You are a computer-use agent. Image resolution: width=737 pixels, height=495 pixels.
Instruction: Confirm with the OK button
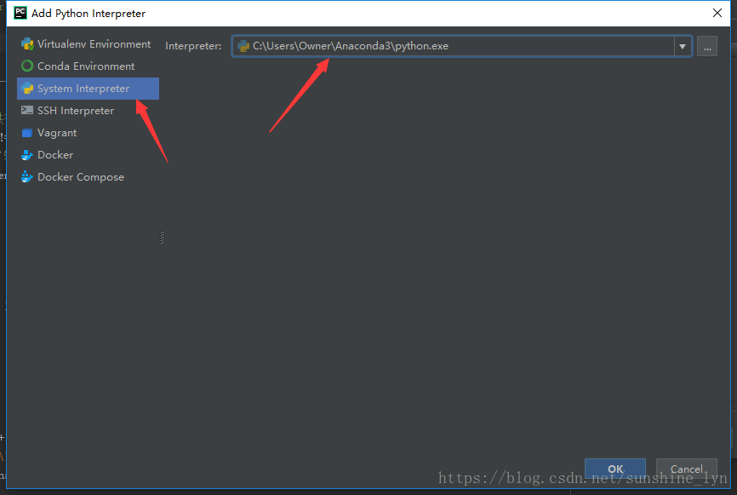615,469
